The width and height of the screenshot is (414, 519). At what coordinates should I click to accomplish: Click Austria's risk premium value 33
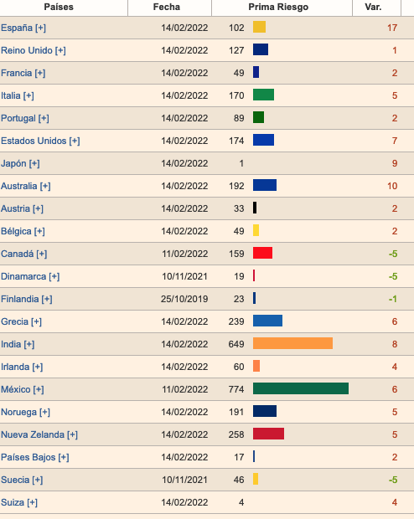(x=239, y=208)
